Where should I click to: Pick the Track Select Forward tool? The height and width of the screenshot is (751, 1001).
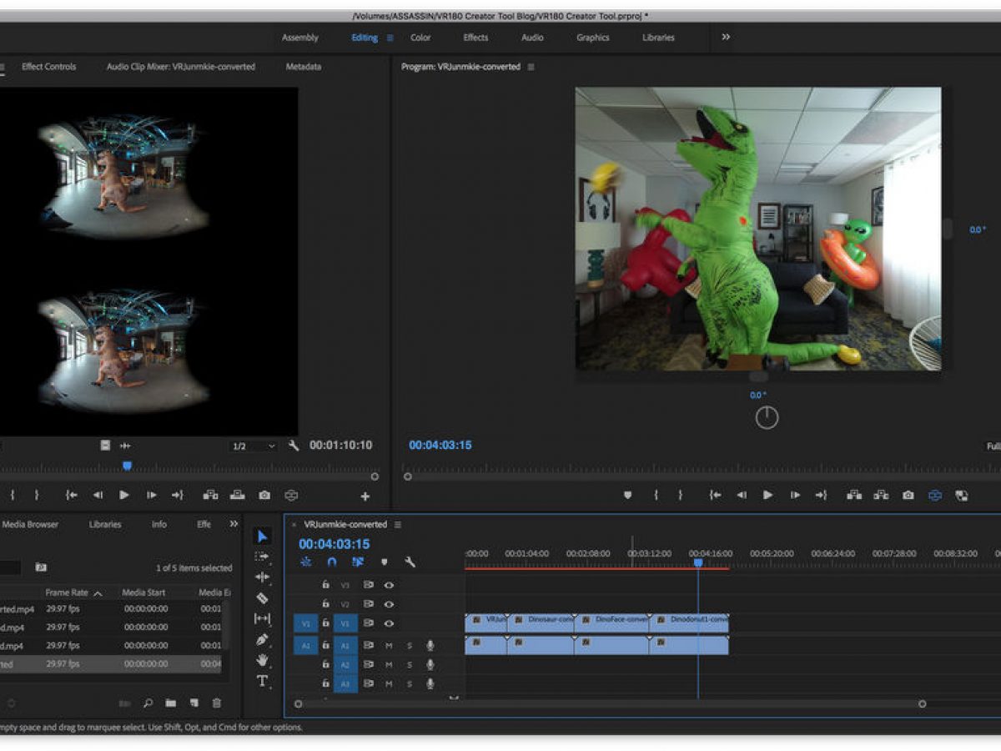(262, 557)
